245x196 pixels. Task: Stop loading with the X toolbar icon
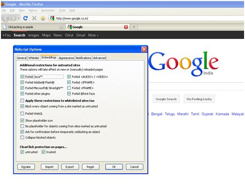(34, 18)
